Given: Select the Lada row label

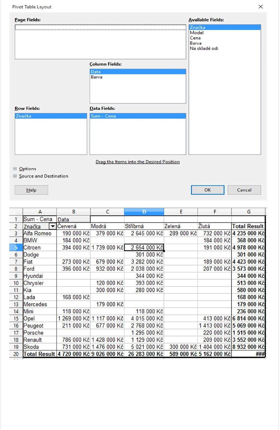Looking at the screenshot, I should (x=40, y=297).
